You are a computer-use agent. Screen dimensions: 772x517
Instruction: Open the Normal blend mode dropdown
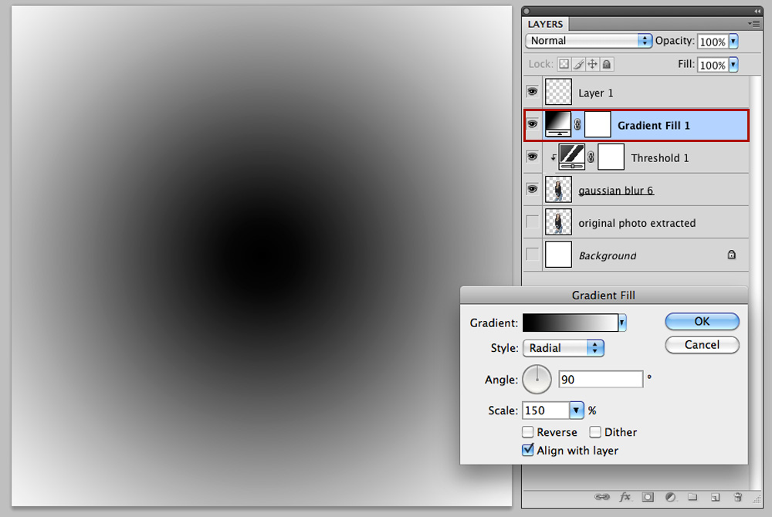click(x=588, y=41)
